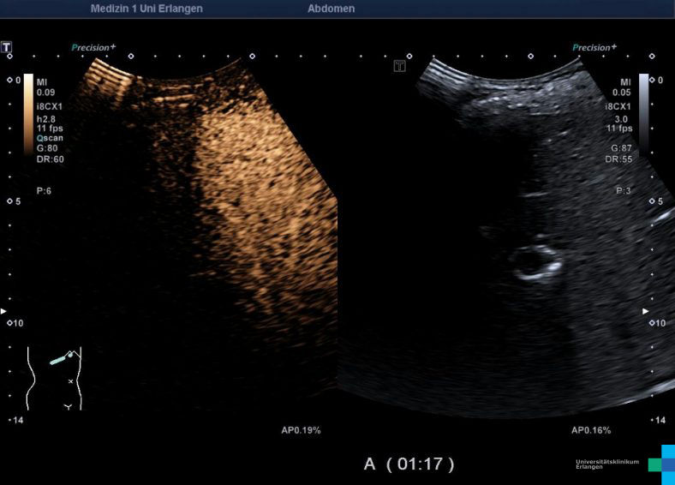The height and width of the screenshot is (485, 675).
Task: Click the A (01:17) contrast timer
Action: [x=409, y=464]
